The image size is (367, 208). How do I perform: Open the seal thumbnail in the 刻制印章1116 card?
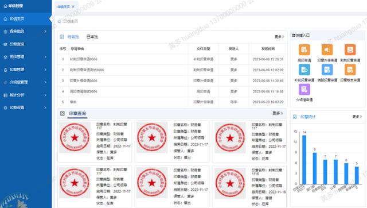point(230,183)
